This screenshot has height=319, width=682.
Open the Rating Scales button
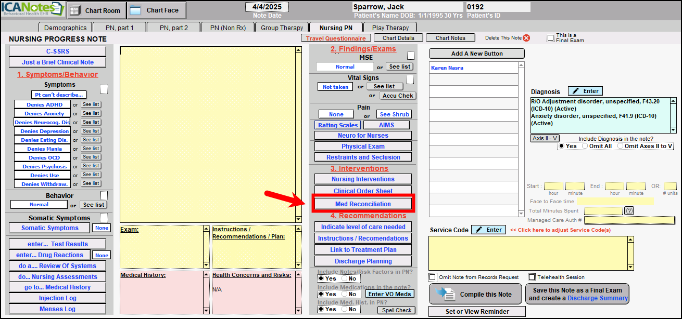coord(337,125)
